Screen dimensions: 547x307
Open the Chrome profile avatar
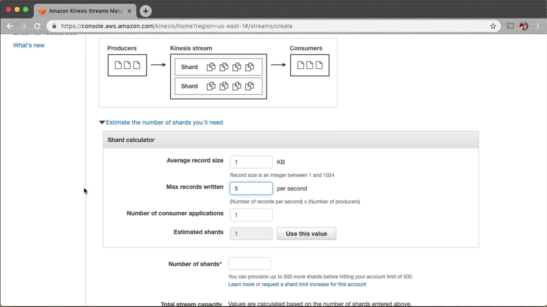tap(524, 26)
